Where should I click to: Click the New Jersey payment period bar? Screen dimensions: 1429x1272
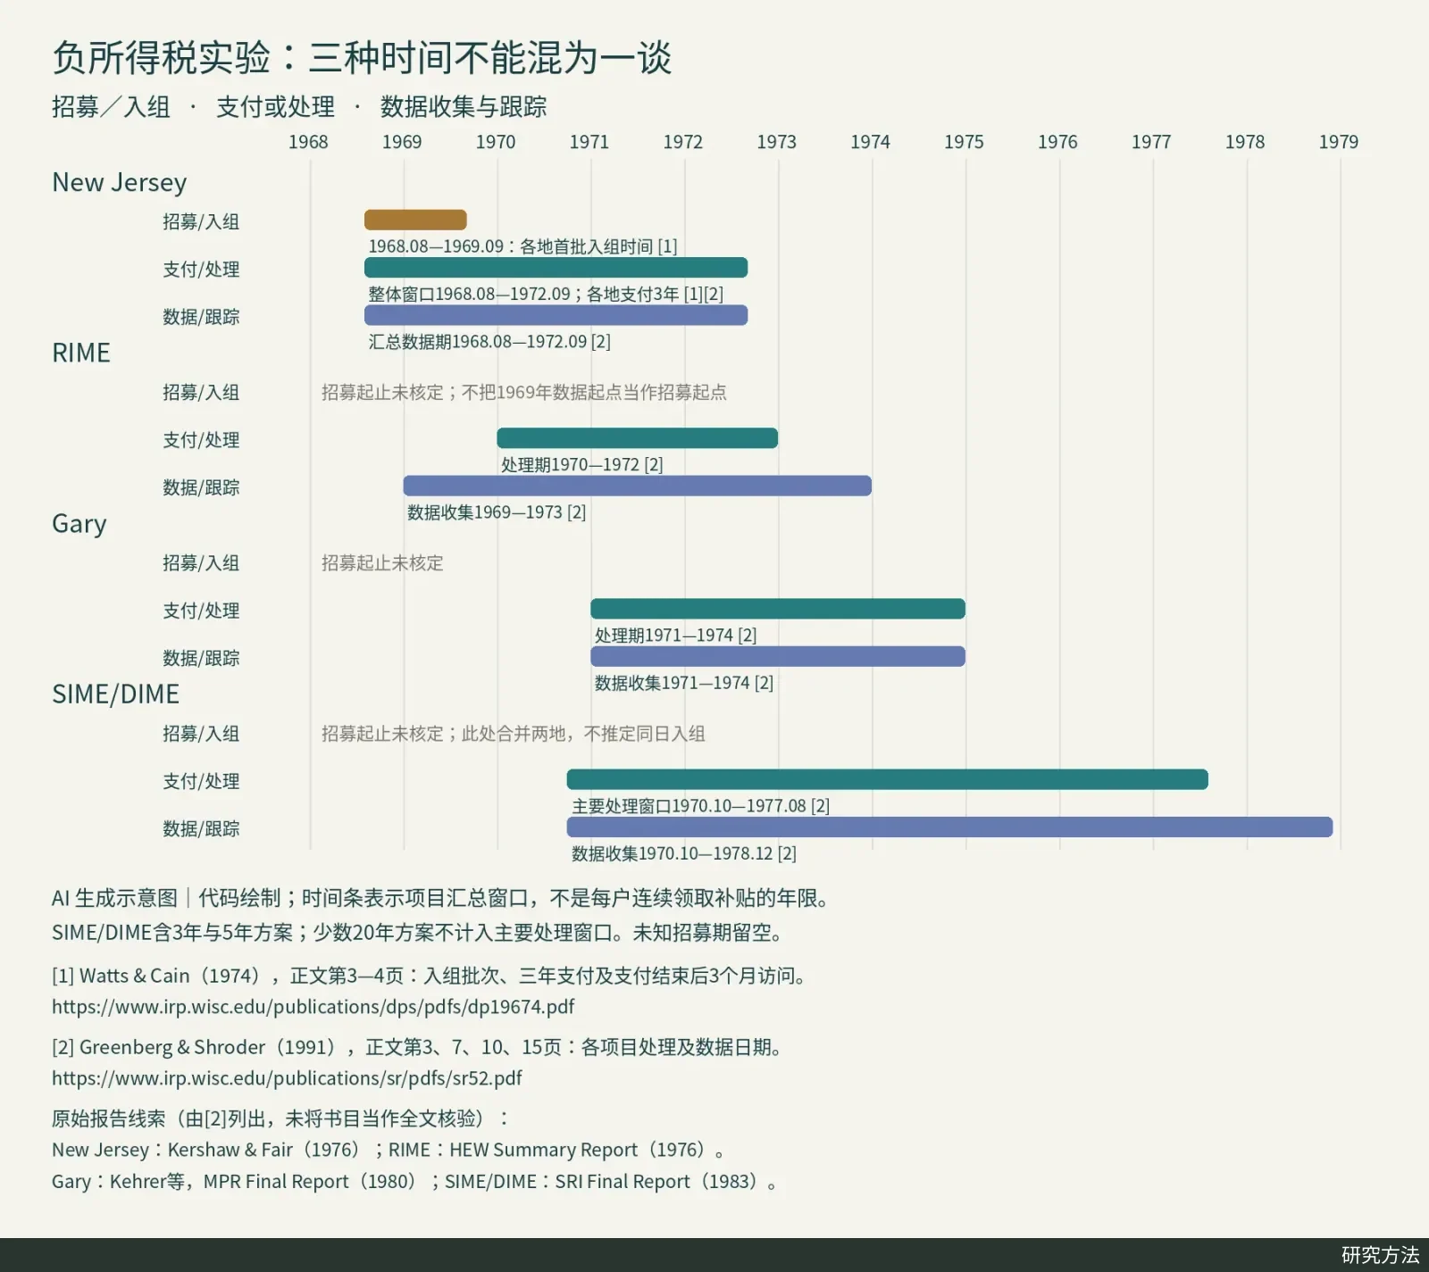tap(556, 267)
